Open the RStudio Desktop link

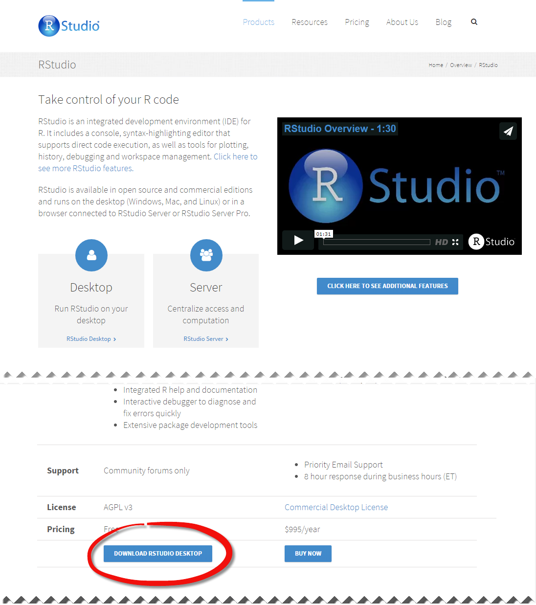(x=91, y=339)
